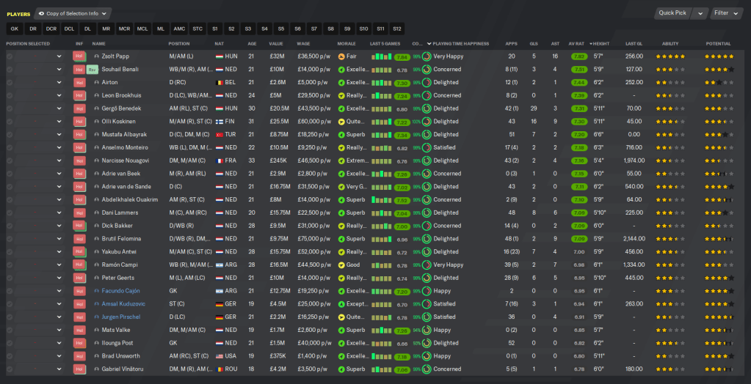
Task: Open the Copy of Selection Info view dropdown
Action: [73, 13]
